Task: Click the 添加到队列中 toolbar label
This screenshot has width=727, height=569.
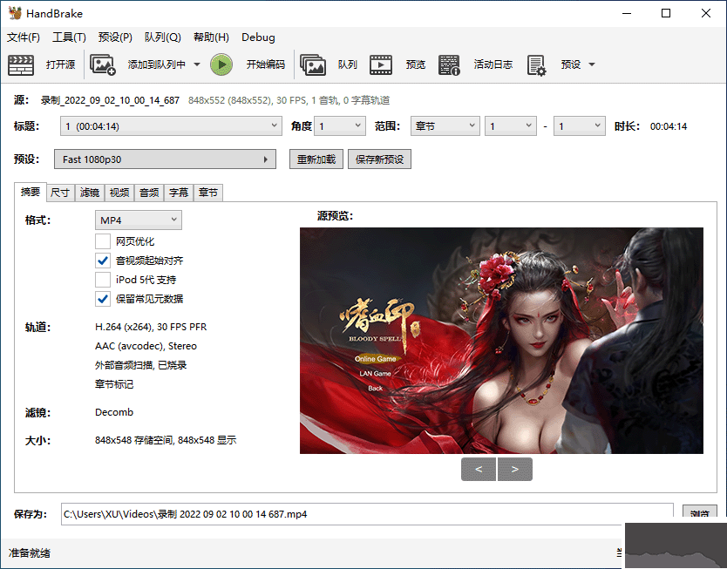Action: (157, 64)
